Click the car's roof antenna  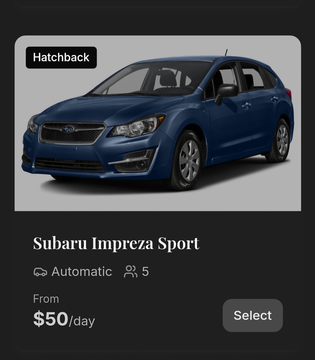(226, 53)
